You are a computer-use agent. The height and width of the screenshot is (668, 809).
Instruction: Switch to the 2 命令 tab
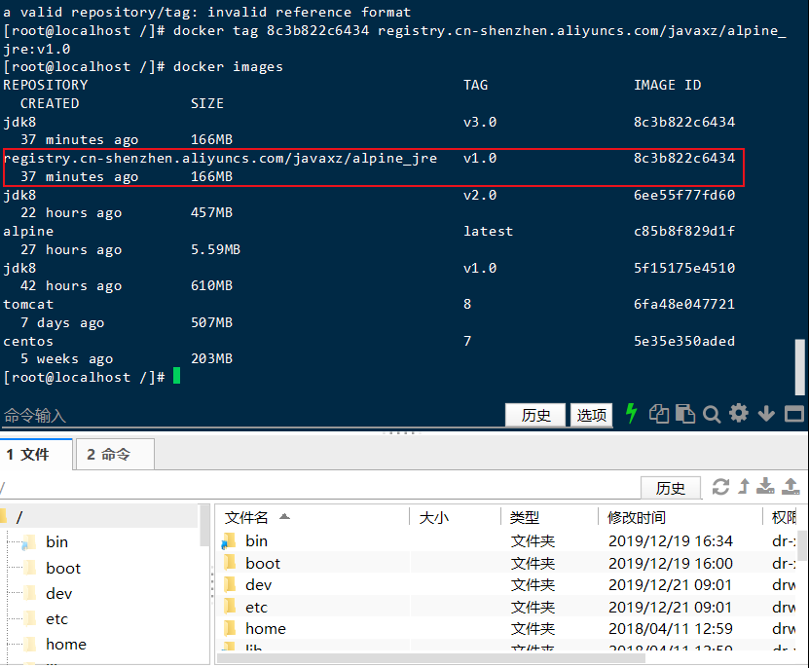(115, 455)
